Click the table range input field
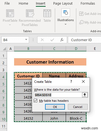The width and height of the screenshot is (101, 131). 58,95
